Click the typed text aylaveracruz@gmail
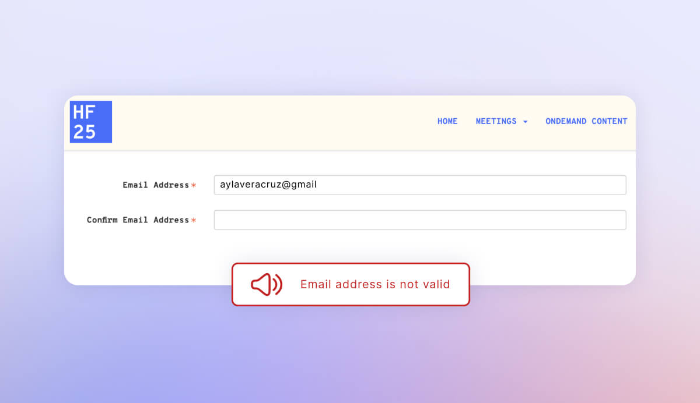700x403 pixels. (x=268, y=185)
